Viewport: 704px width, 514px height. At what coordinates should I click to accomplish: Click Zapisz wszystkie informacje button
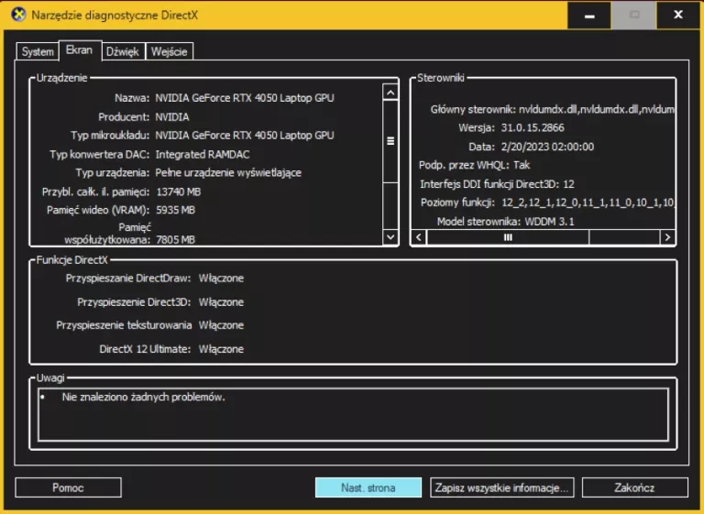click(502, 487)
